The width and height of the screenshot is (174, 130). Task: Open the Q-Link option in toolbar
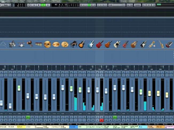click(x=137, y=5)
